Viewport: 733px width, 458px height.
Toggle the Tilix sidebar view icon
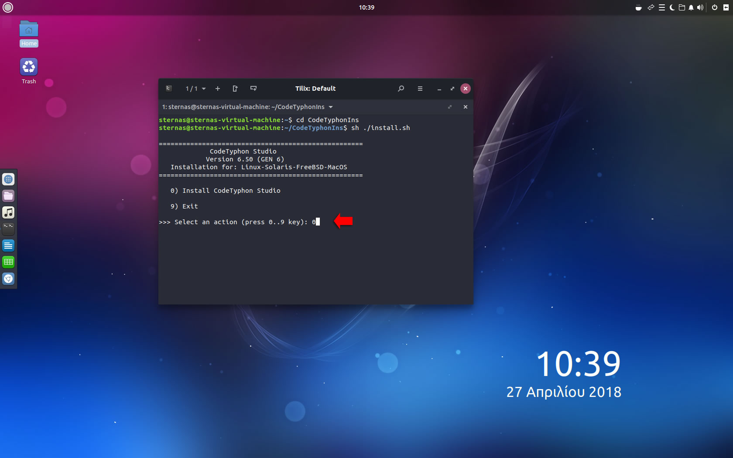tap(169, 89)
